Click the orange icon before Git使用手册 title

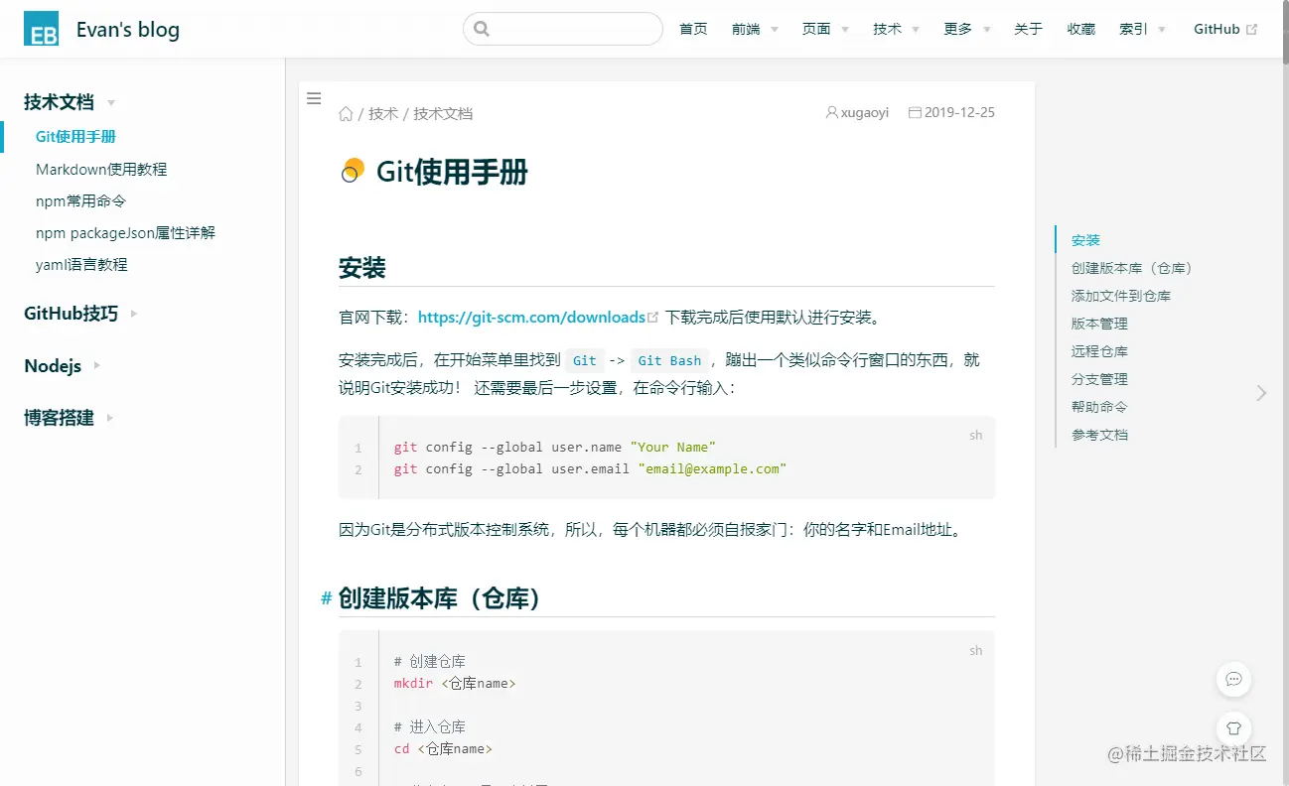pyautogui.click(x=352, y=171)
